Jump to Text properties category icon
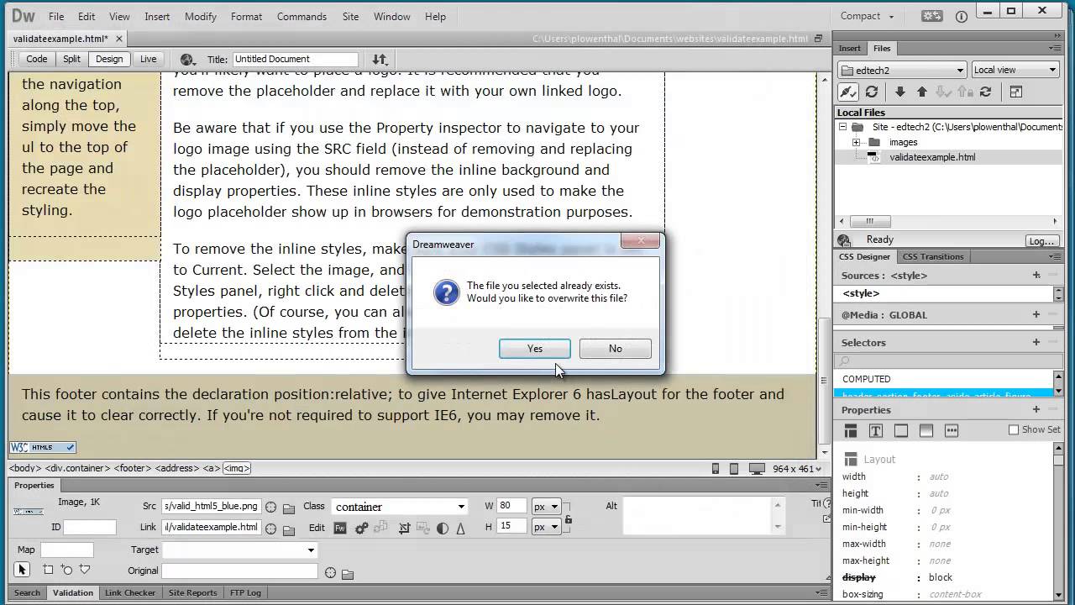The width and height of the screenshot is (1075, 605). [x=876, y=430]
